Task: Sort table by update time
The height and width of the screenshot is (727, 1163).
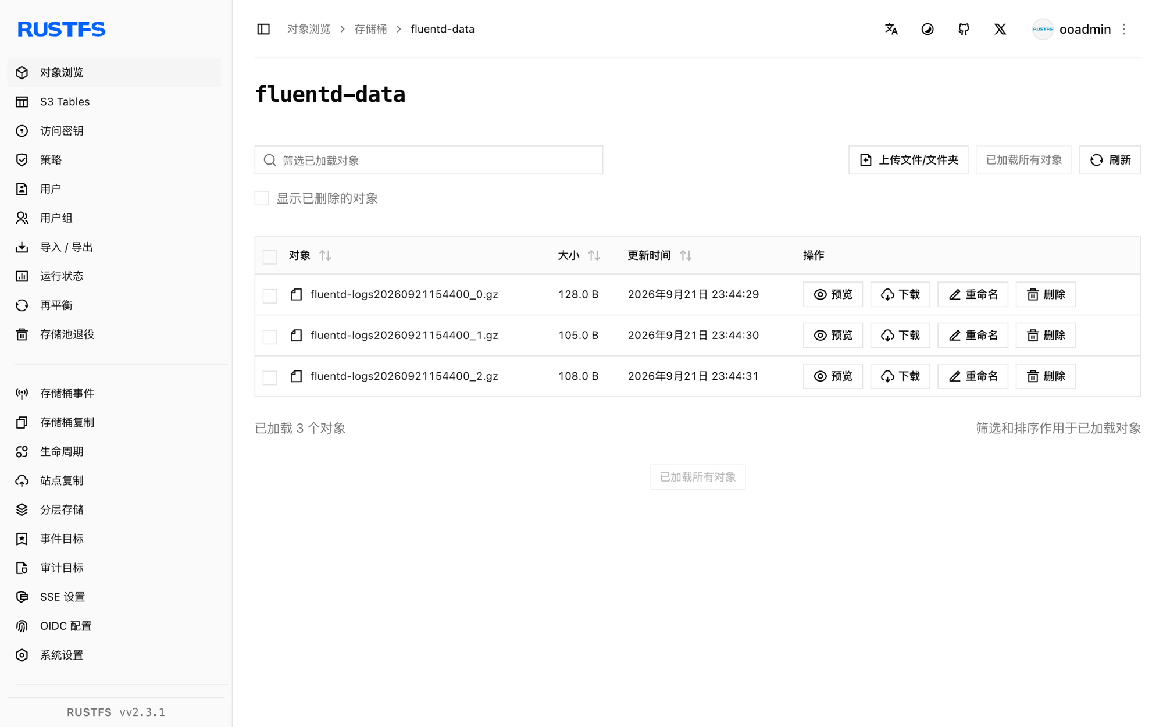Action: point(686,255)
